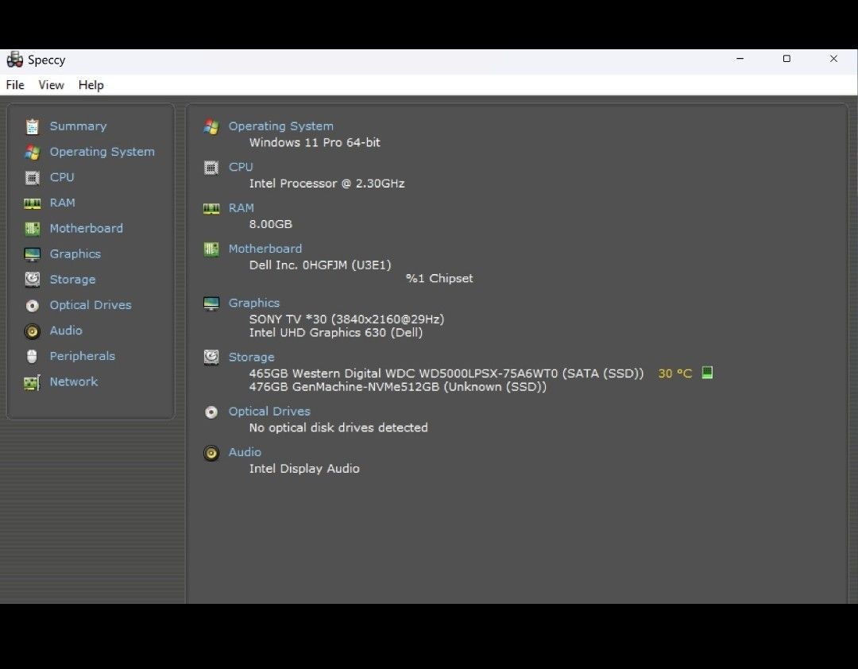View the Peripherals section label in sidebar
Viewport: 858px width, 669px height.
coord(83,357)
